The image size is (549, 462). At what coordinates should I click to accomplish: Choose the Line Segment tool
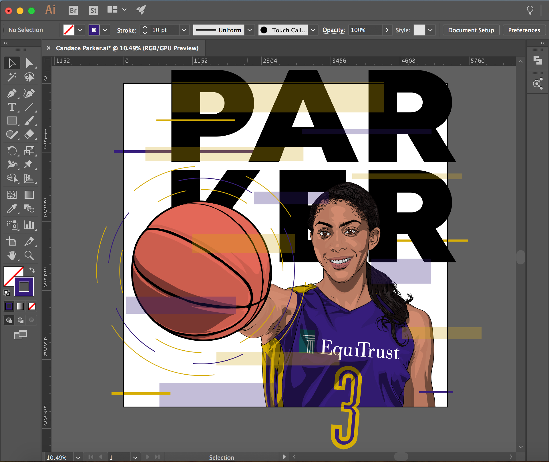[29, 107]
